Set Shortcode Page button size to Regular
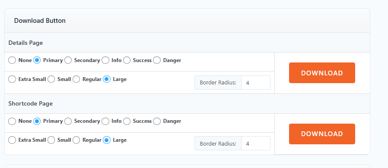 [x=76, y=140]
